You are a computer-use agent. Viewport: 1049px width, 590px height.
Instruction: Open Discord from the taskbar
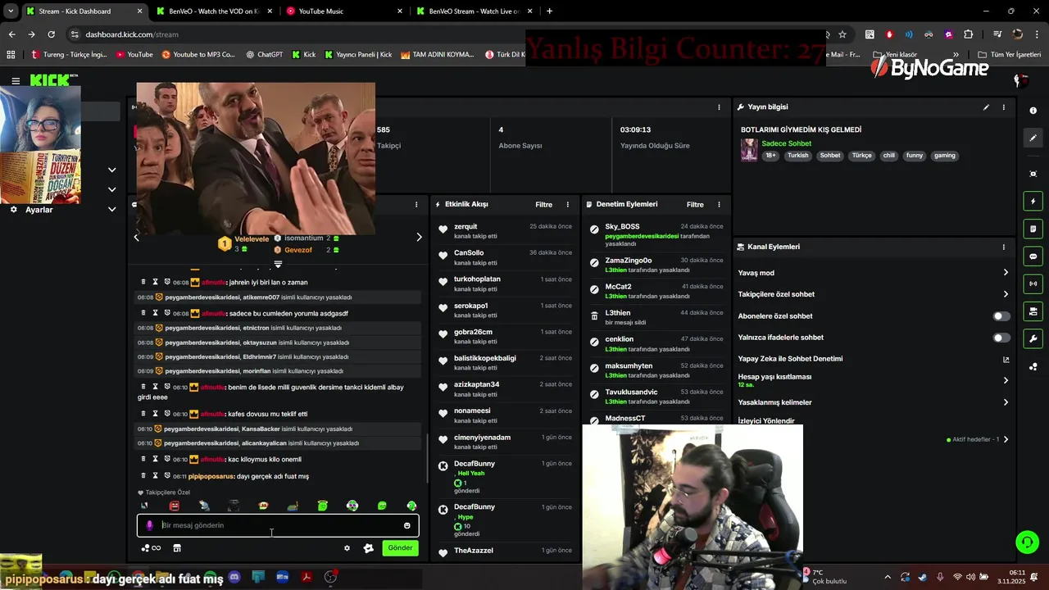234,577
